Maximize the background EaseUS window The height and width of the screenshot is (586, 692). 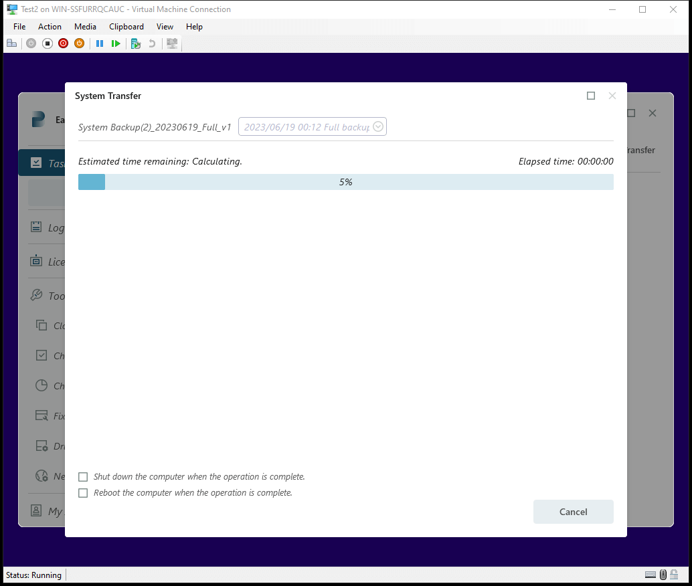632,114
